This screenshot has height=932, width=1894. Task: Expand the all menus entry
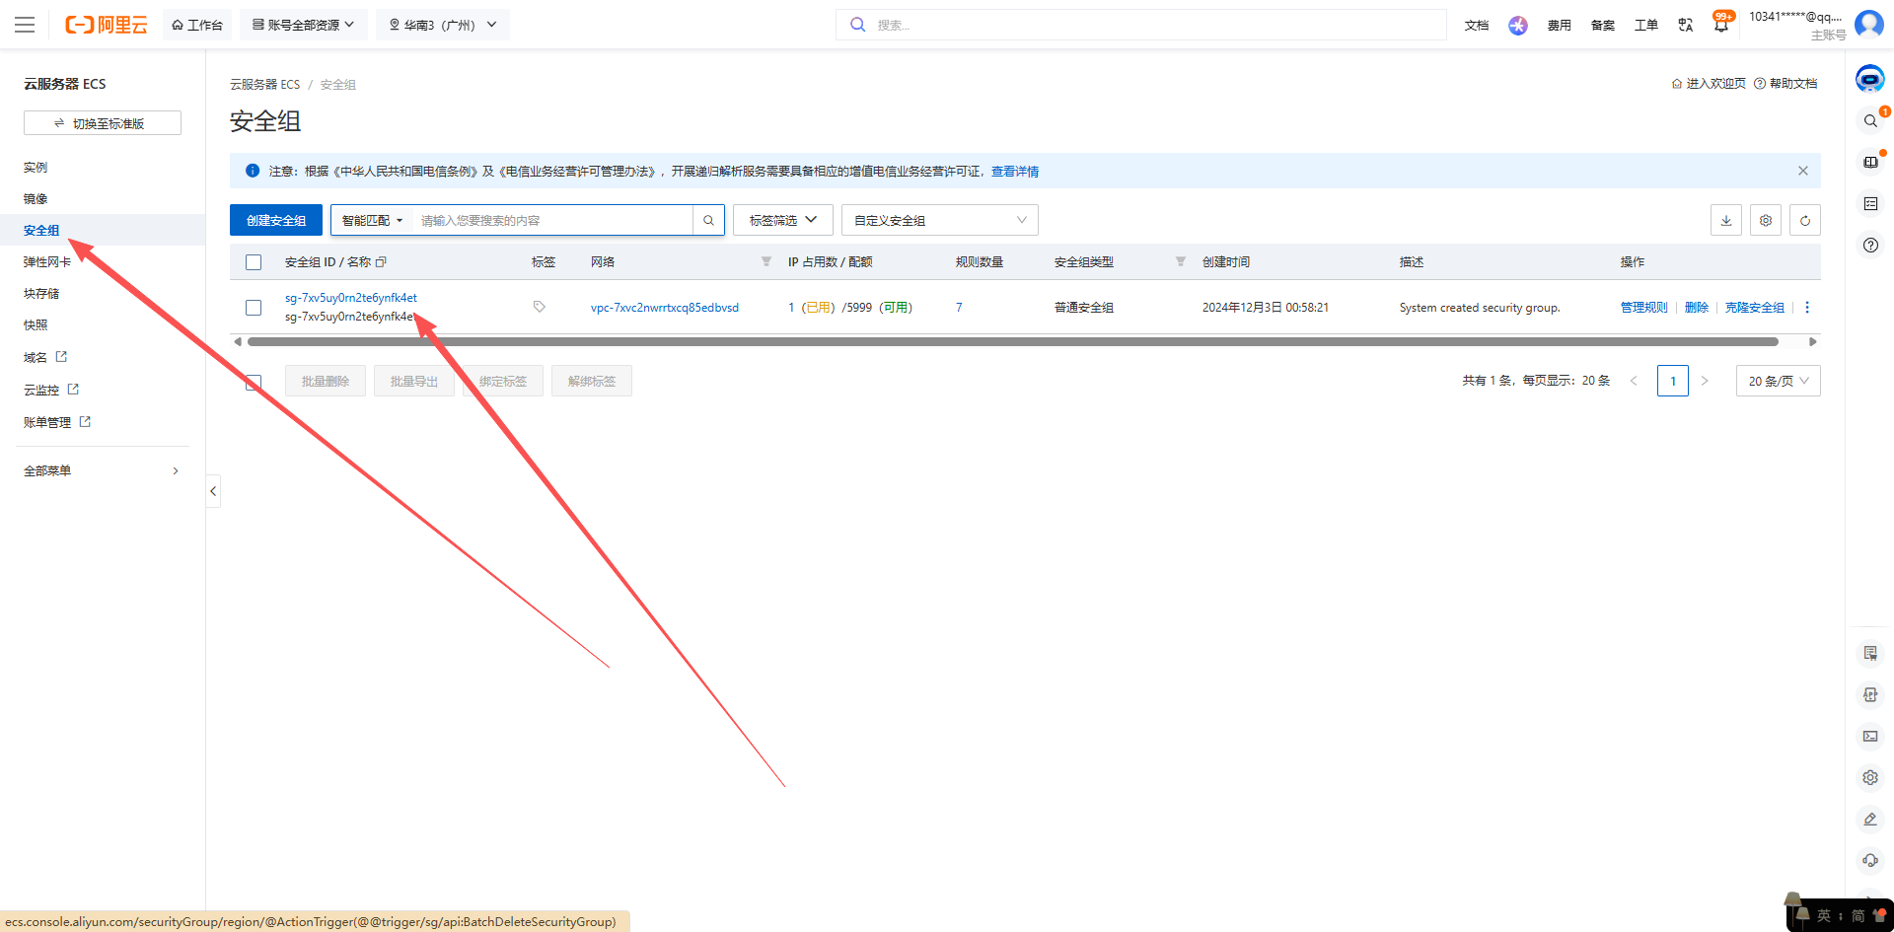(103, 470)
